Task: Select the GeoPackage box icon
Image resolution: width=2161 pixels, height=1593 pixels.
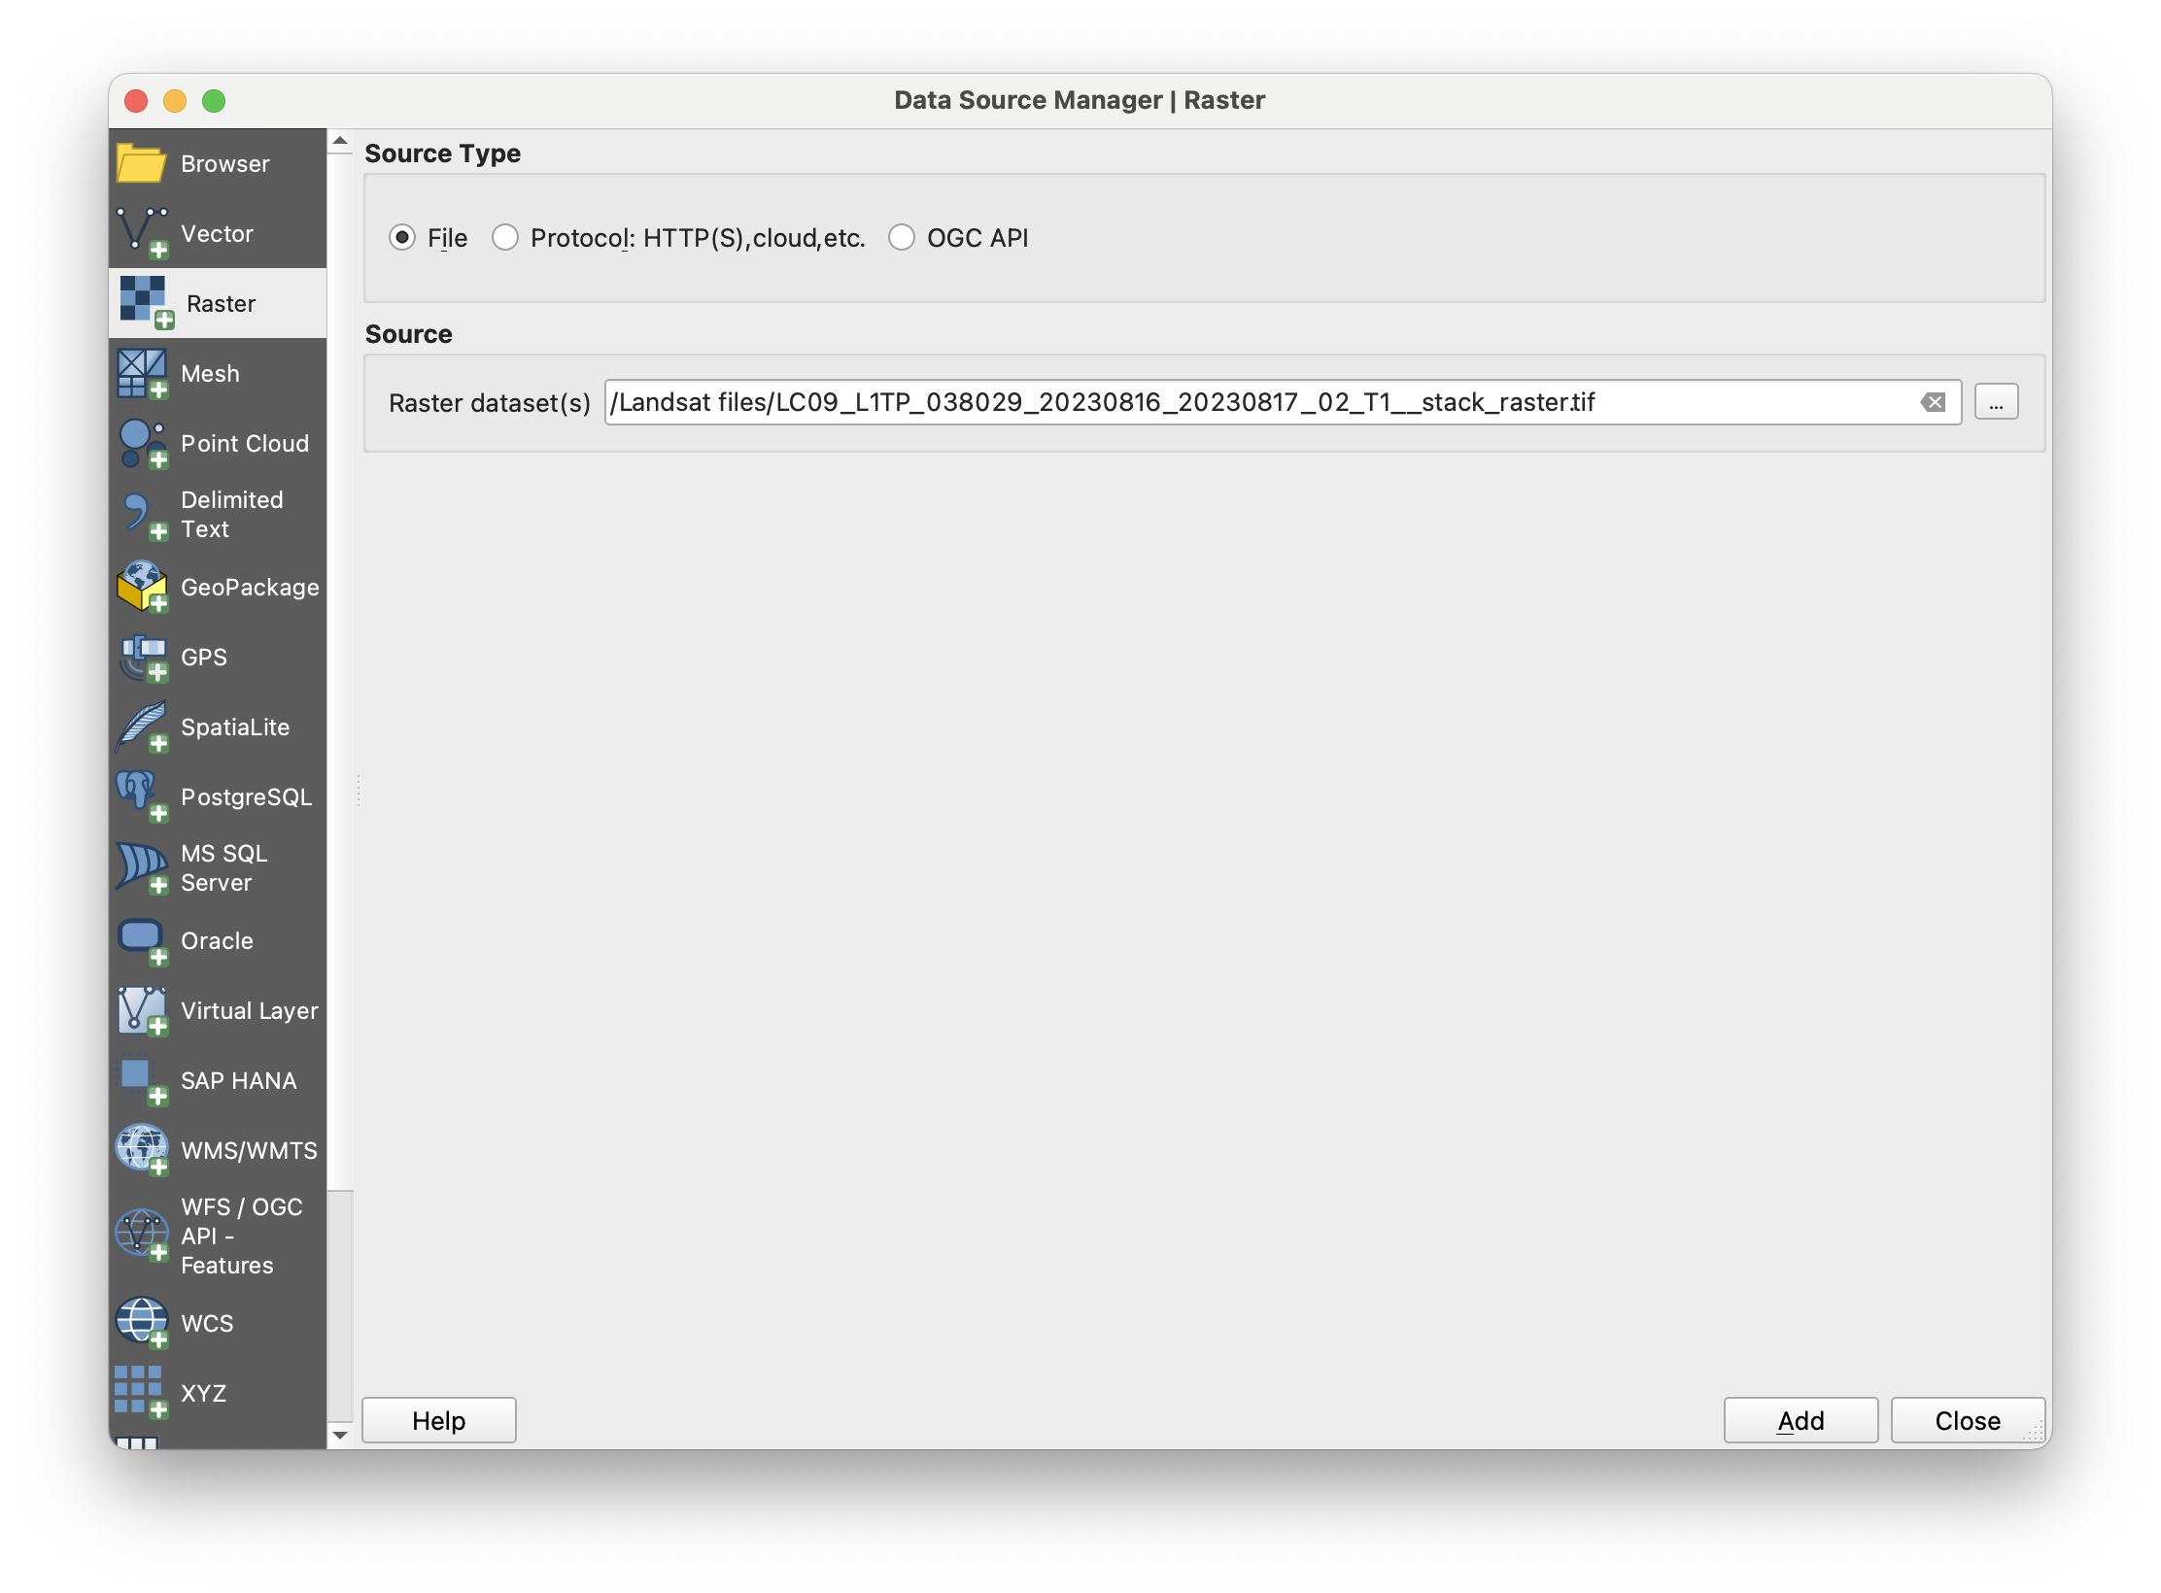Action: (x=142, y=587)
